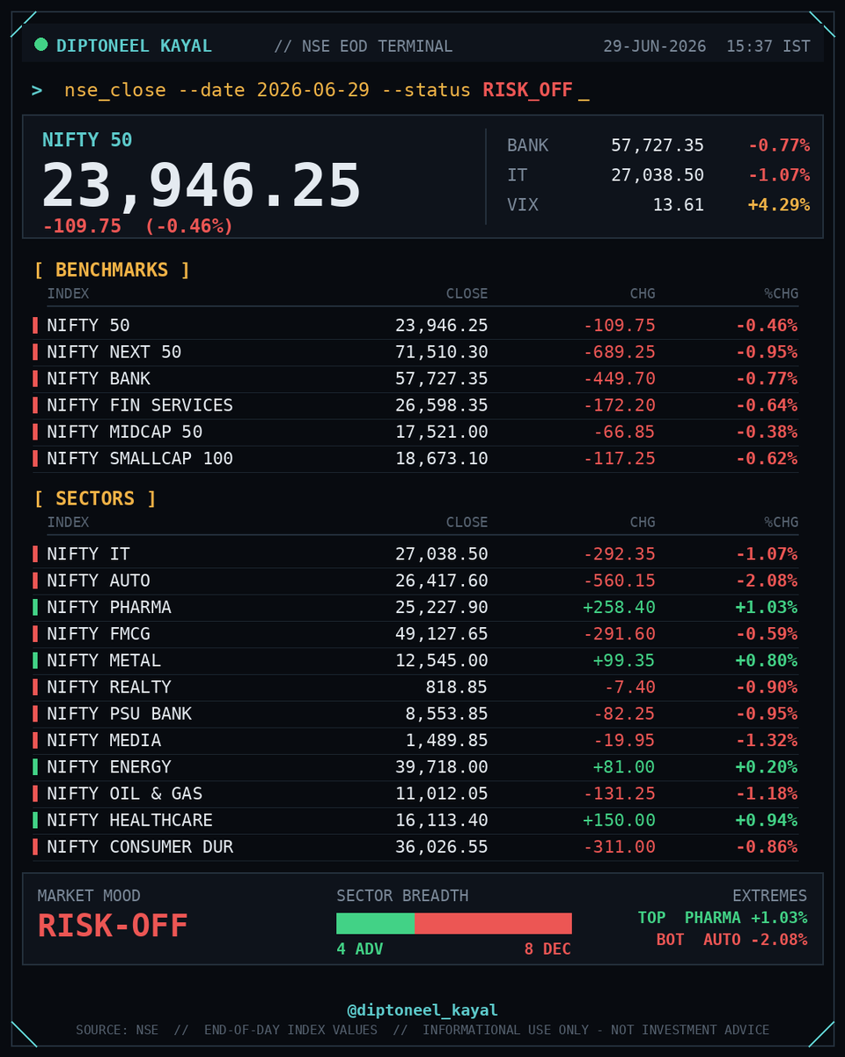This screenshot has width=845, height=1057.
Task: Click the SOURCE: NSE footer disclaimer
Action: click(422, 1030)
